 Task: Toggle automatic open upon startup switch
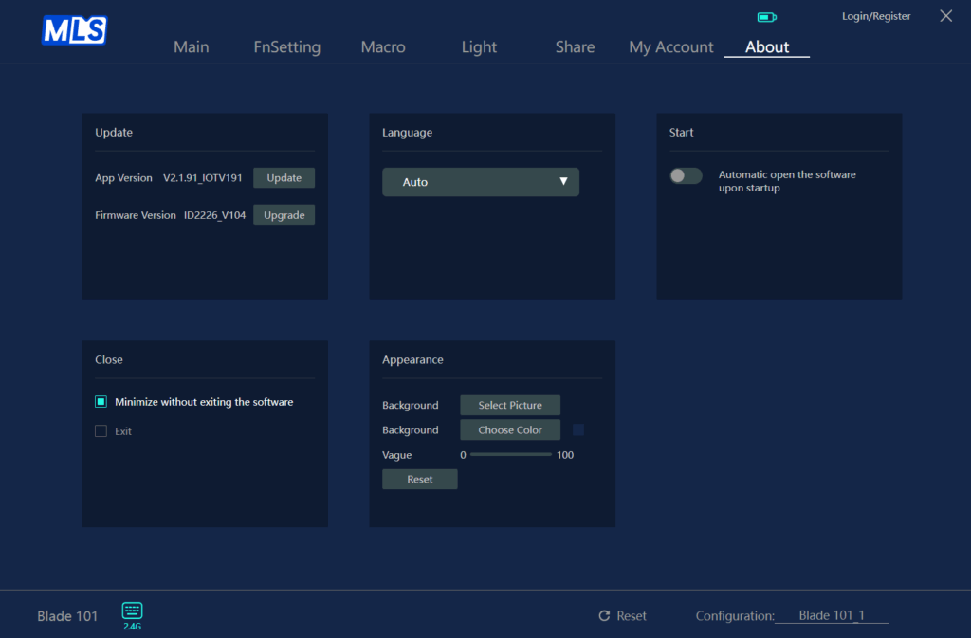[686, 175]
